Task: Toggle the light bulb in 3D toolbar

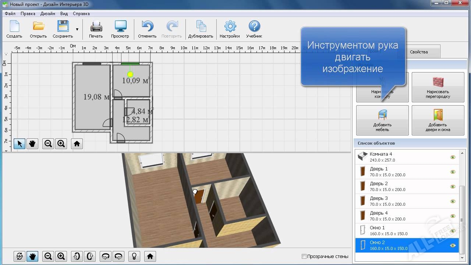Action: point(134,256)
